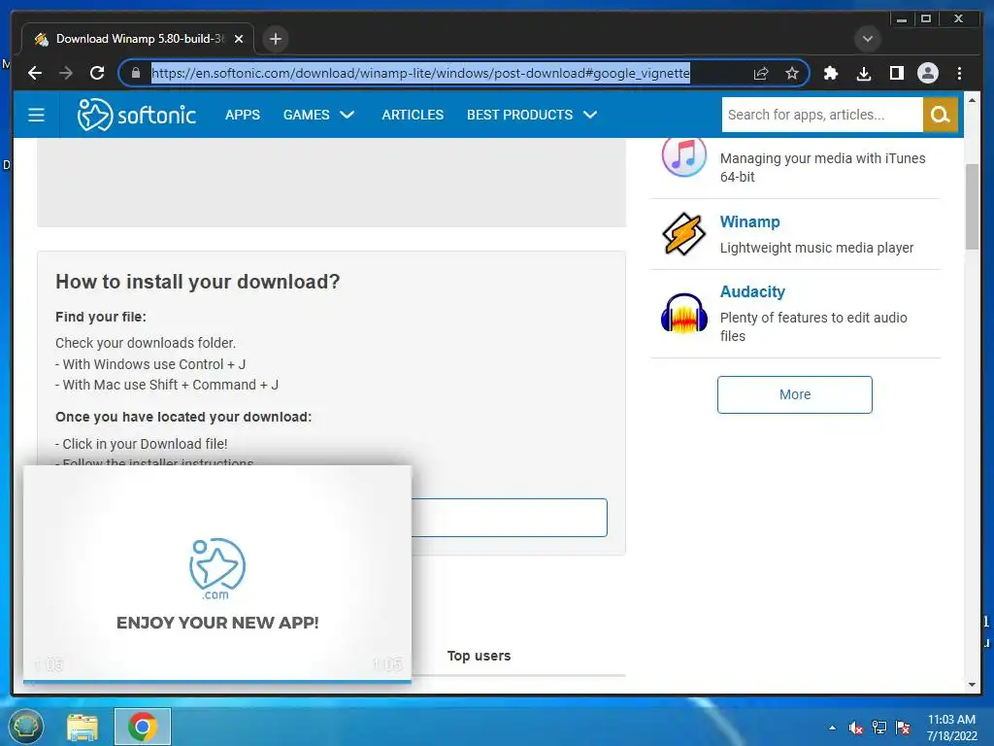Close the Download Winamp tab
Screen dimensions: 994x746
(x=239, y=39)
